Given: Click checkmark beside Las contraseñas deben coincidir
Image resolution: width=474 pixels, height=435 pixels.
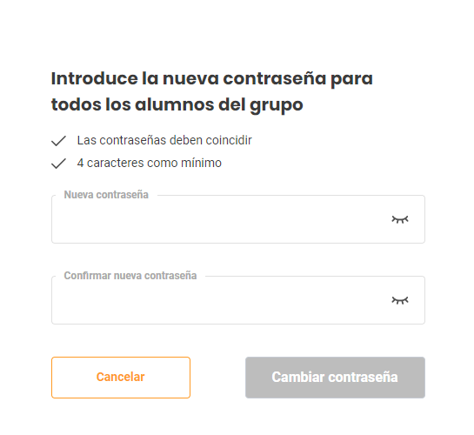Looking at the screenshot, I should click(58, 141).
